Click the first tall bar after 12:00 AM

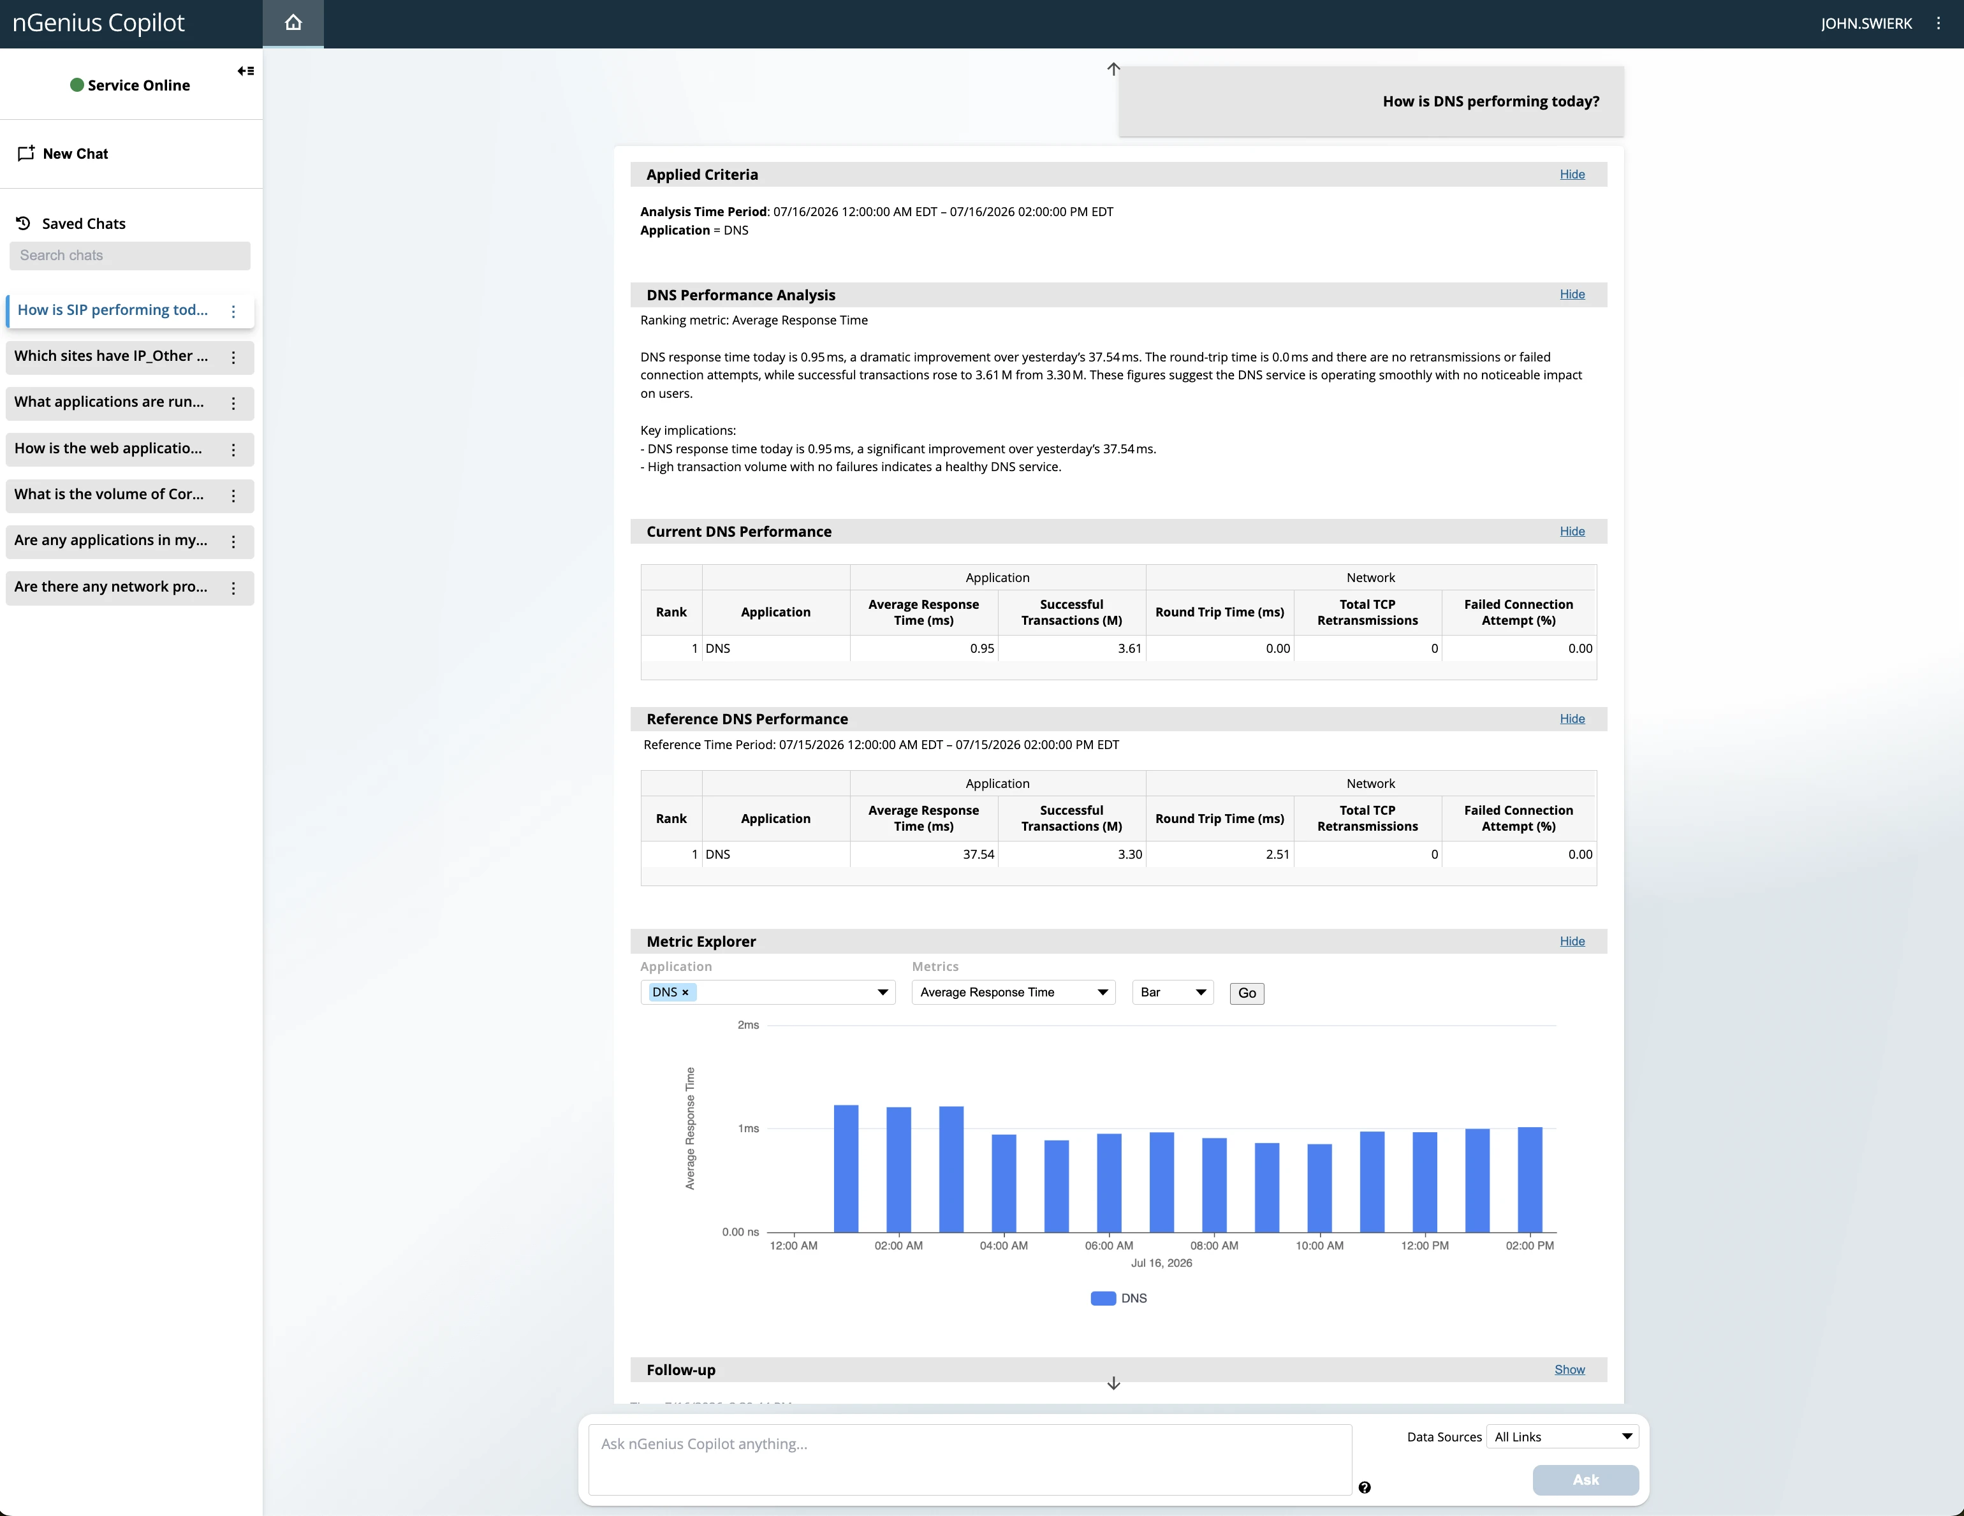pos(846,1168)
